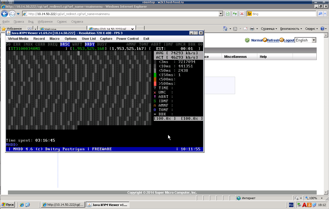Viewport: 329px width, 209px height.
Task: Click the orange tray icon
Action: pyautogui.click(x=309, y=205)
